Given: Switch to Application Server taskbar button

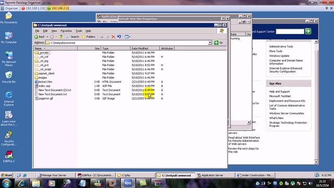Looking at the screenshot, I should click(x=215, y=175).
